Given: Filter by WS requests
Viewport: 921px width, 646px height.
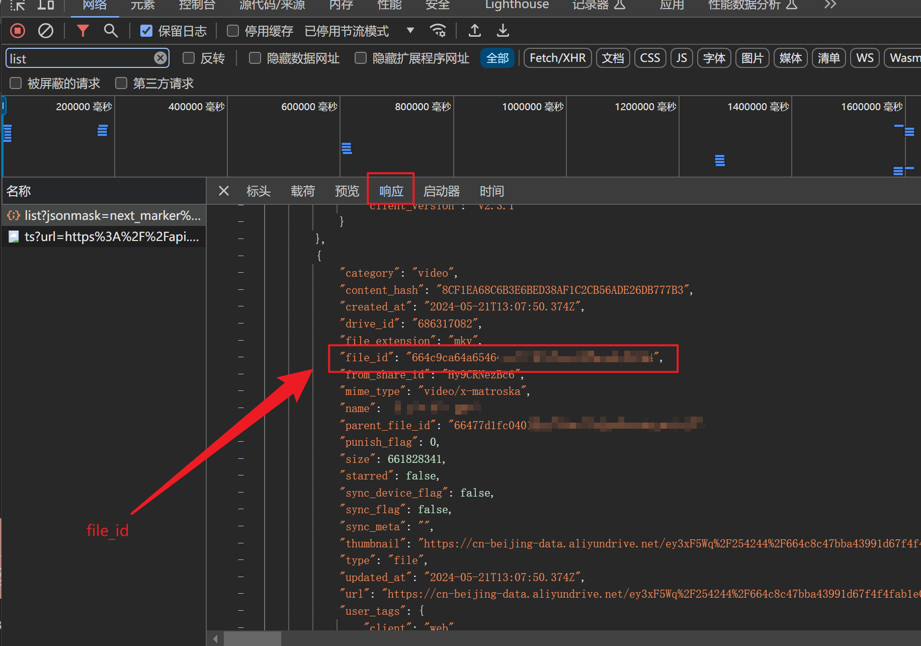Looking at the screenshot, I should [x=865, y=58].
